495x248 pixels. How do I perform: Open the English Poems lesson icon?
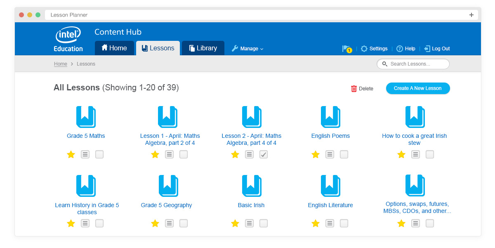click(330, 117)
